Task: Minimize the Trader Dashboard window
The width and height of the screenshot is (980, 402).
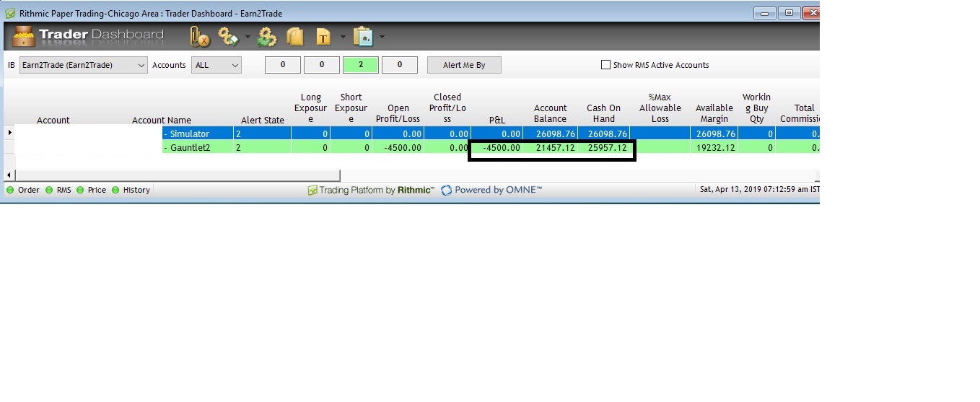Action: pos(765,13)
